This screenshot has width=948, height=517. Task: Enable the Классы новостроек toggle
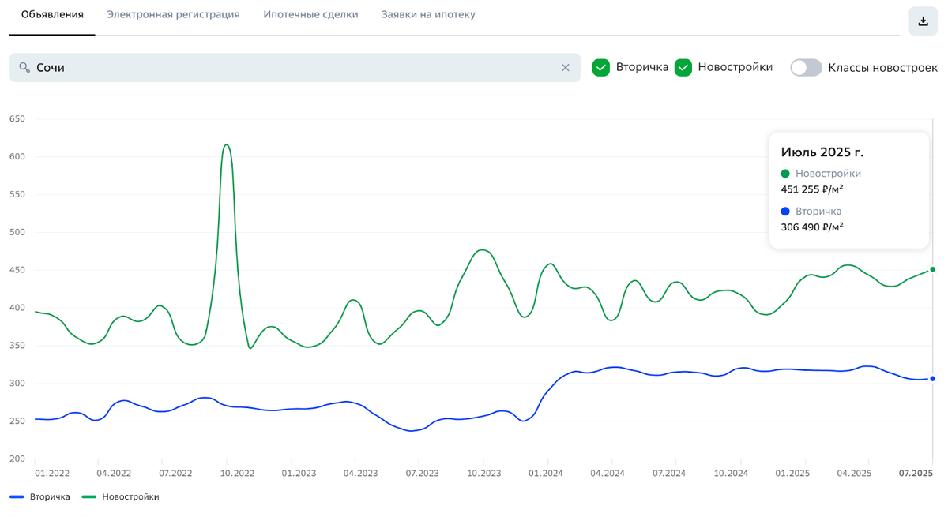(806, 67)
